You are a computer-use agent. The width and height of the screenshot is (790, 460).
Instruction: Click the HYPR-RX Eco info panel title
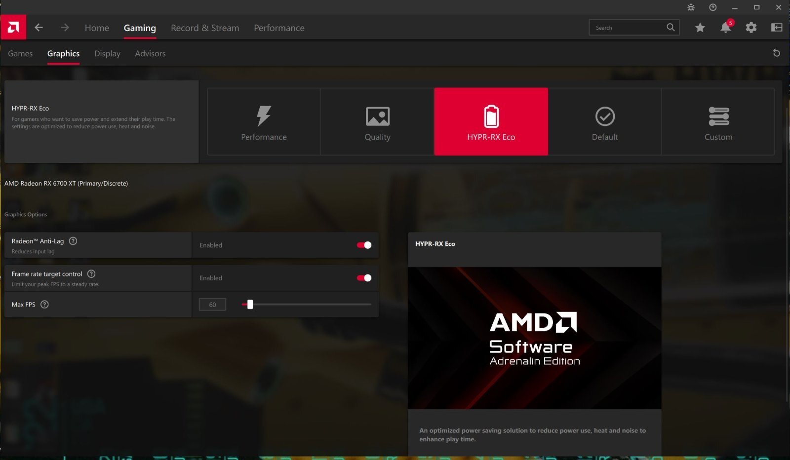(x=435, y=244)
